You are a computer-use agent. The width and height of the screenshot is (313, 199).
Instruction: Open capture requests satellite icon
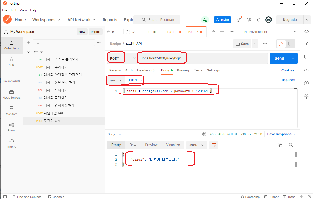239,19
